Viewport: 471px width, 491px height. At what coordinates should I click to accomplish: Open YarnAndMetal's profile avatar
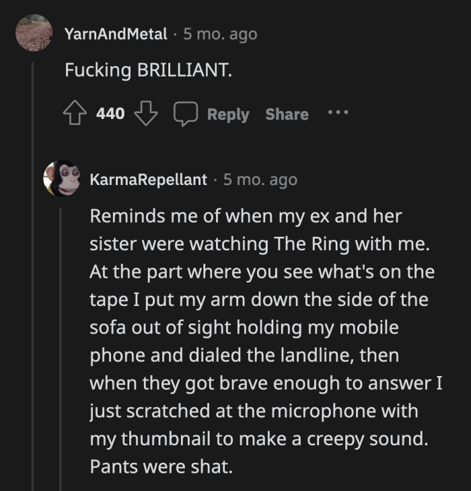click(x=34, y=33)
